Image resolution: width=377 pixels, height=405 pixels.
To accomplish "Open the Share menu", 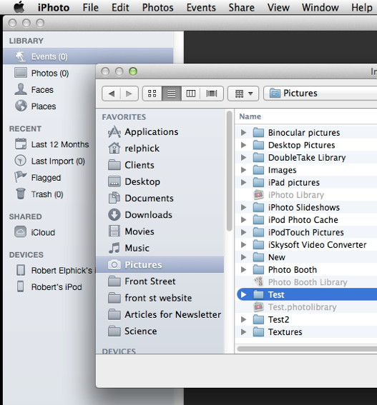I will point(241,7).
